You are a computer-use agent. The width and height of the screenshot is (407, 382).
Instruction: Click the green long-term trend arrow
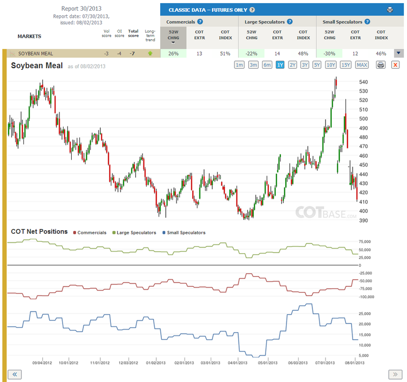(x=150, y=53)
